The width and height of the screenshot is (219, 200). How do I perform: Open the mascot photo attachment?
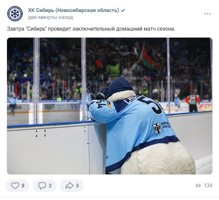pos(109,106)
